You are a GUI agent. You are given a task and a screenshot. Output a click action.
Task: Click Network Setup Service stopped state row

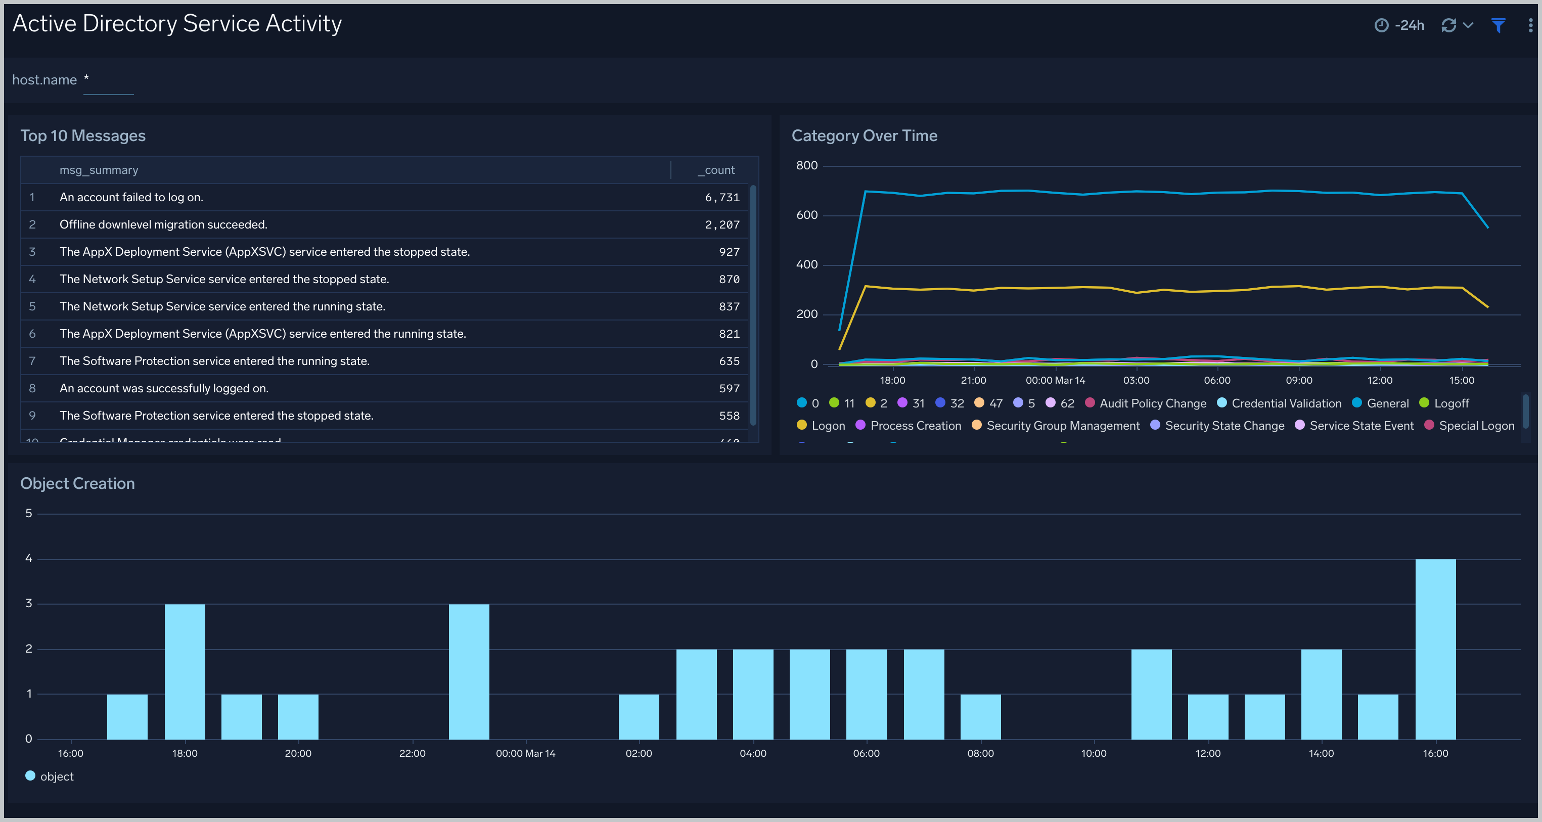click(x=385, y=279)
